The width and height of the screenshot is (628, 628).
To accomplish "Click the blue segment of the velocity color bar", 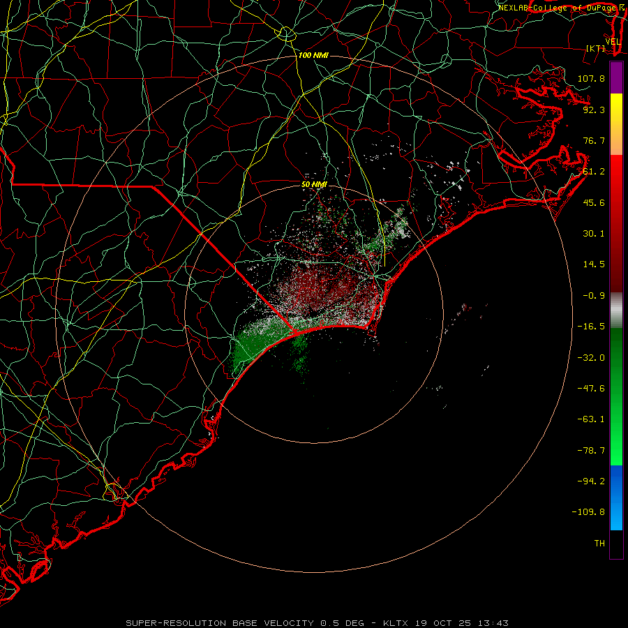I will [x=616, y=498].
